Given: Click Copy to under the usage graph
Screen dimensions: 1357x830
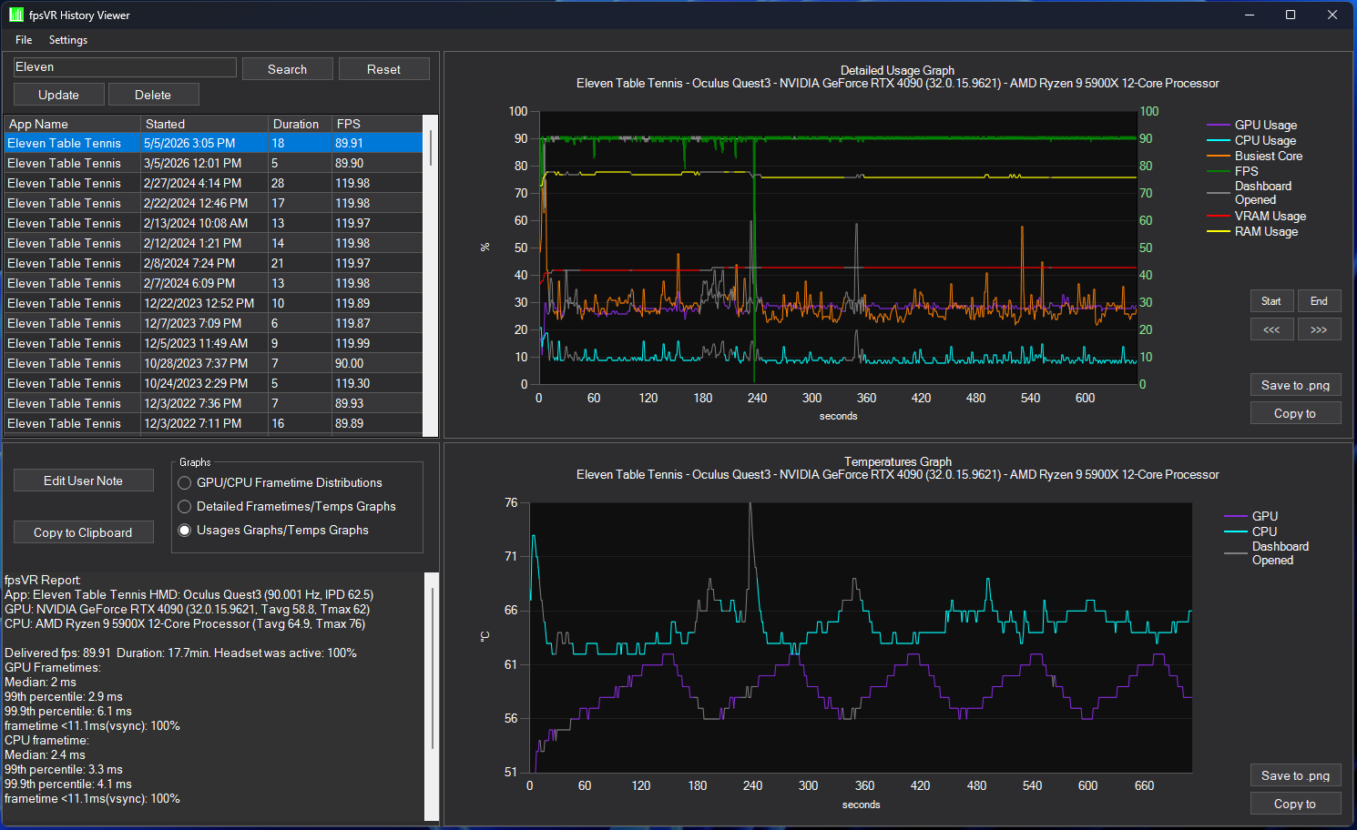Looking at the screenshot, I should (1295, 413).
